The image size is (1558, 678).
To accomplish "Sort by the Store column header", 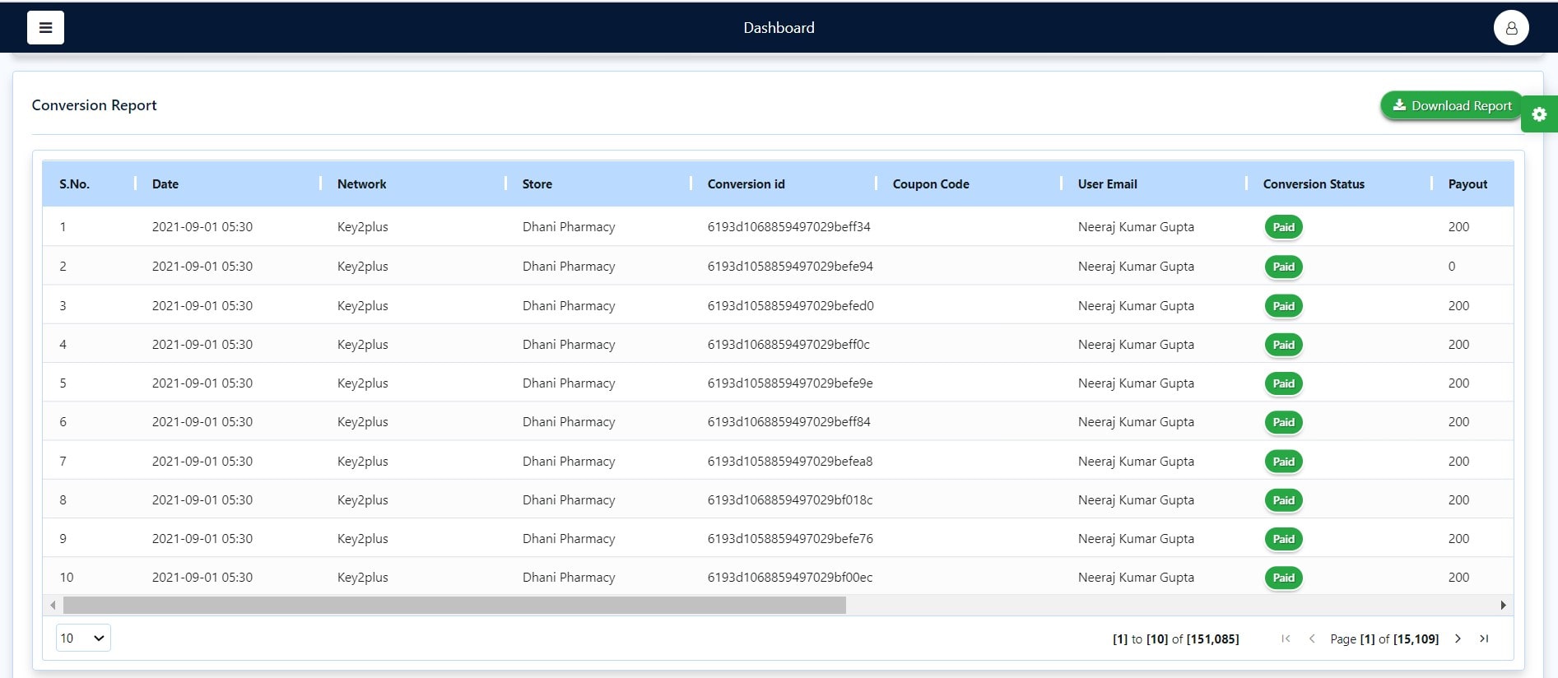I will coord(537,184).
